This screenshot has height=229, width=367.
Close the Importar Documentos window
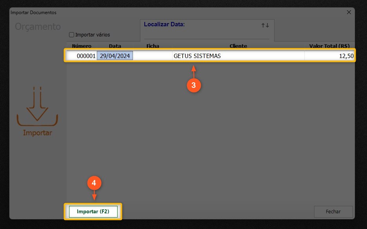pos(349,12)
